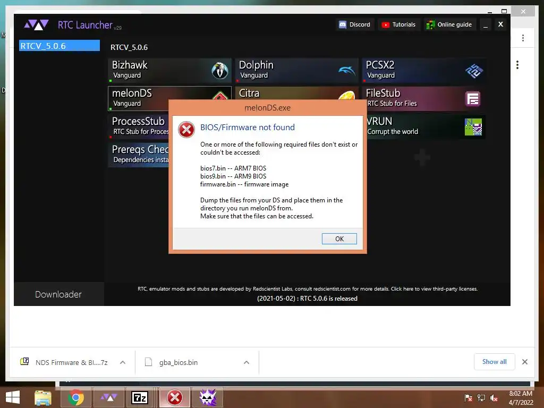This screenshot has height=408, width=544.
Task: Click the muted volume tray icon
Action: coord(494,397)
